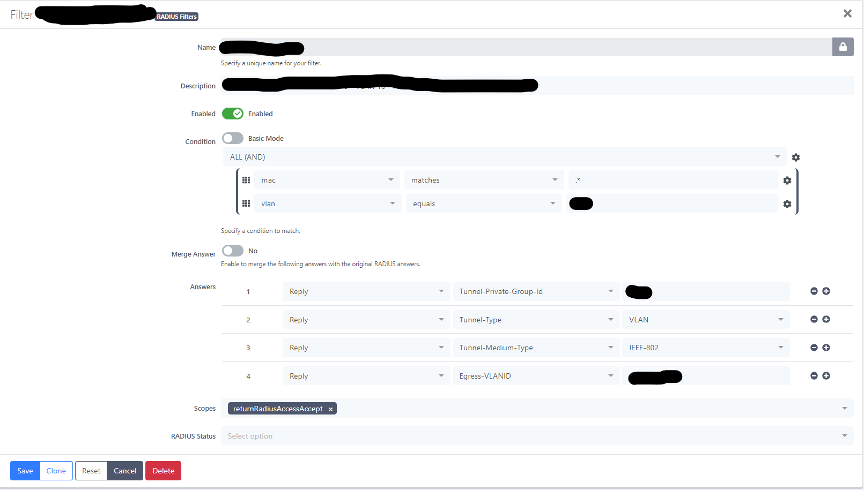
Task: Click the plus icon on the Tunnel-Type row
Action: tap(826, 319)
